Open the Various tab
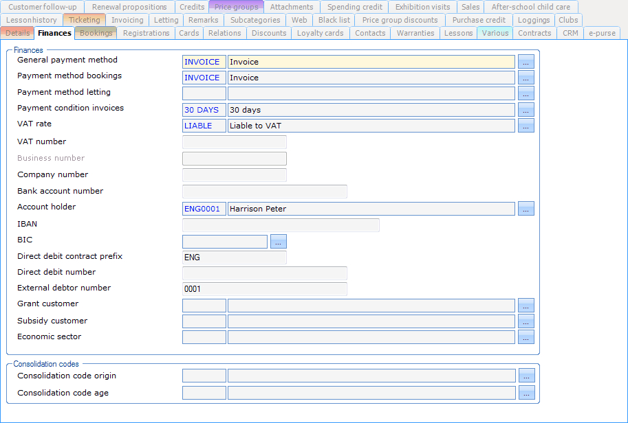 point(495,33)
